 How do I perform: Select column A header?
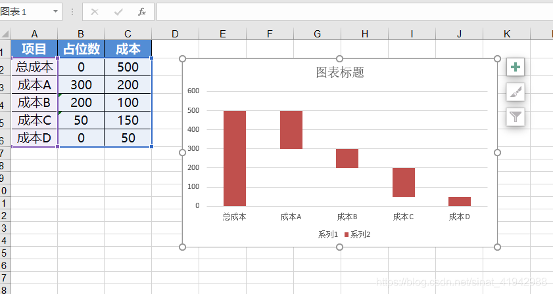pyautogui.click(x=34, y=34)
